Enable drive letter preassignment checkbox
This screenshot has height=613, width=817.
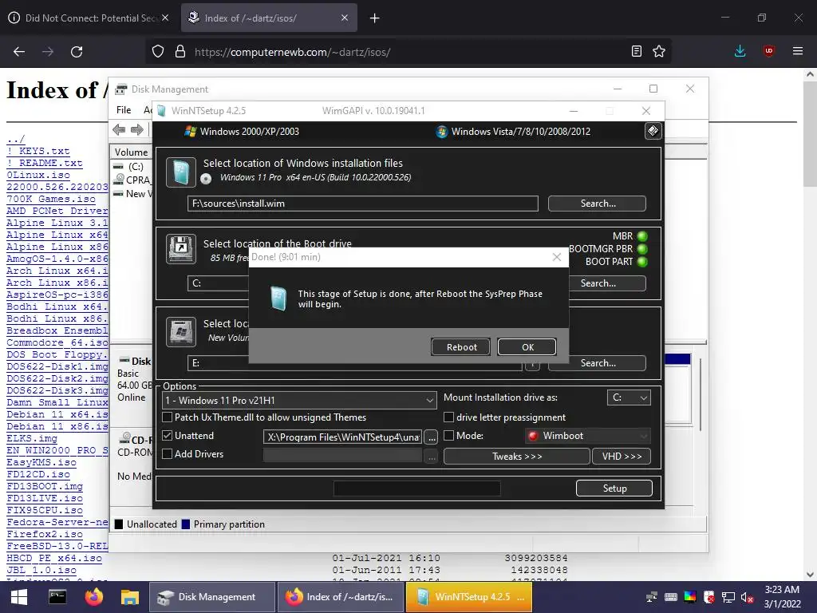point(448,417)
